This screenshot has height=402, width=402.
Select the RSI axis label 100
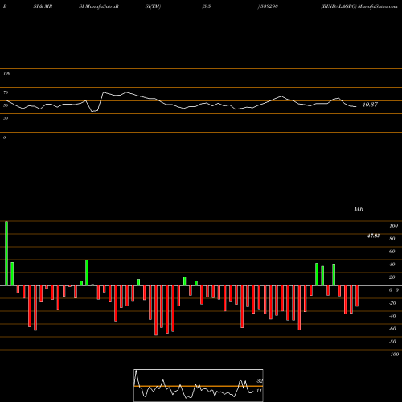(6, 73)
